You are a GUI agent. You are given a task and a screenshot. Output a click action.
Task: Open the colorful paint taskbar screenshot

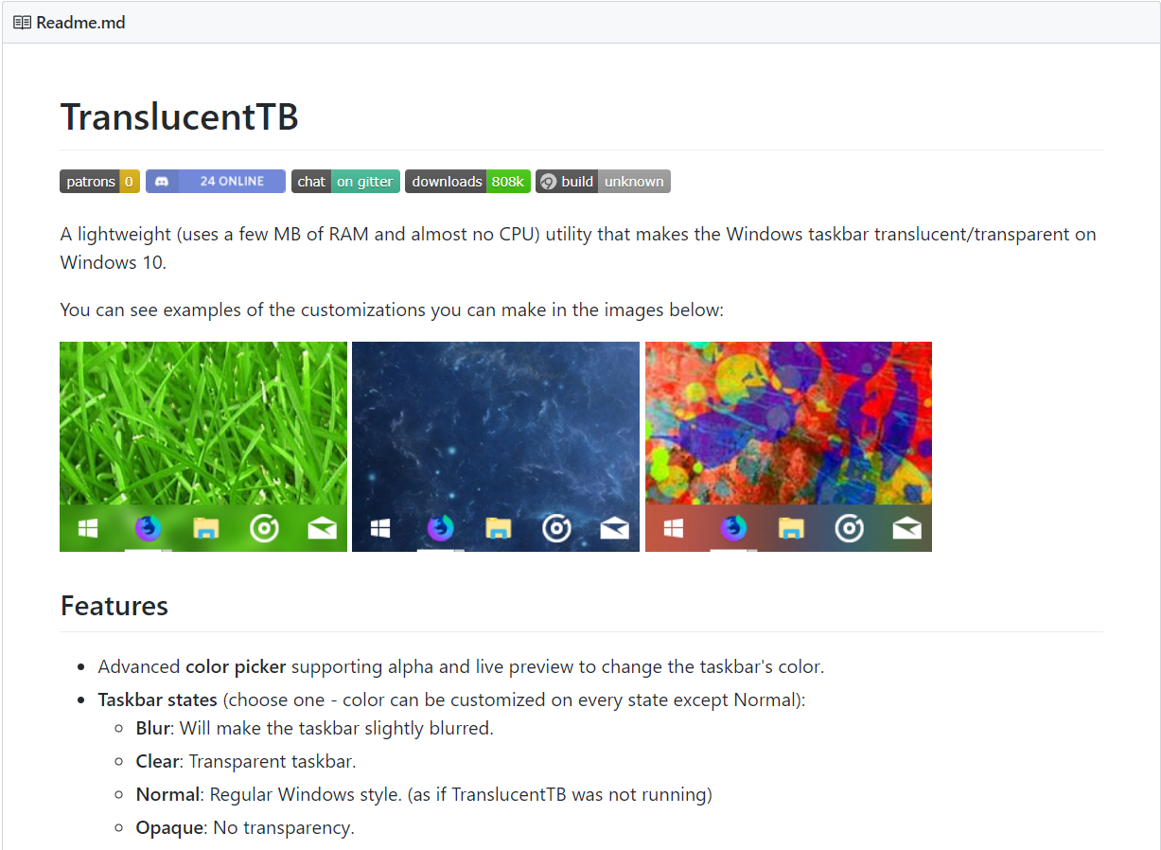click(788, 447)
